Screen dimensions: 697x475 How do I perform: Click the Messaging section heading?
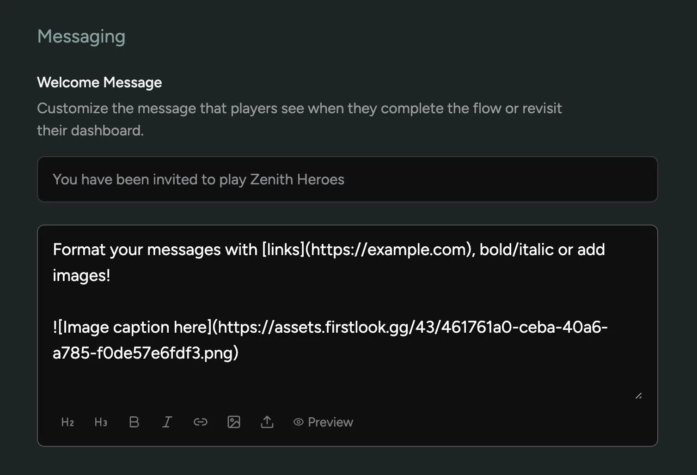tap(81, 36)
